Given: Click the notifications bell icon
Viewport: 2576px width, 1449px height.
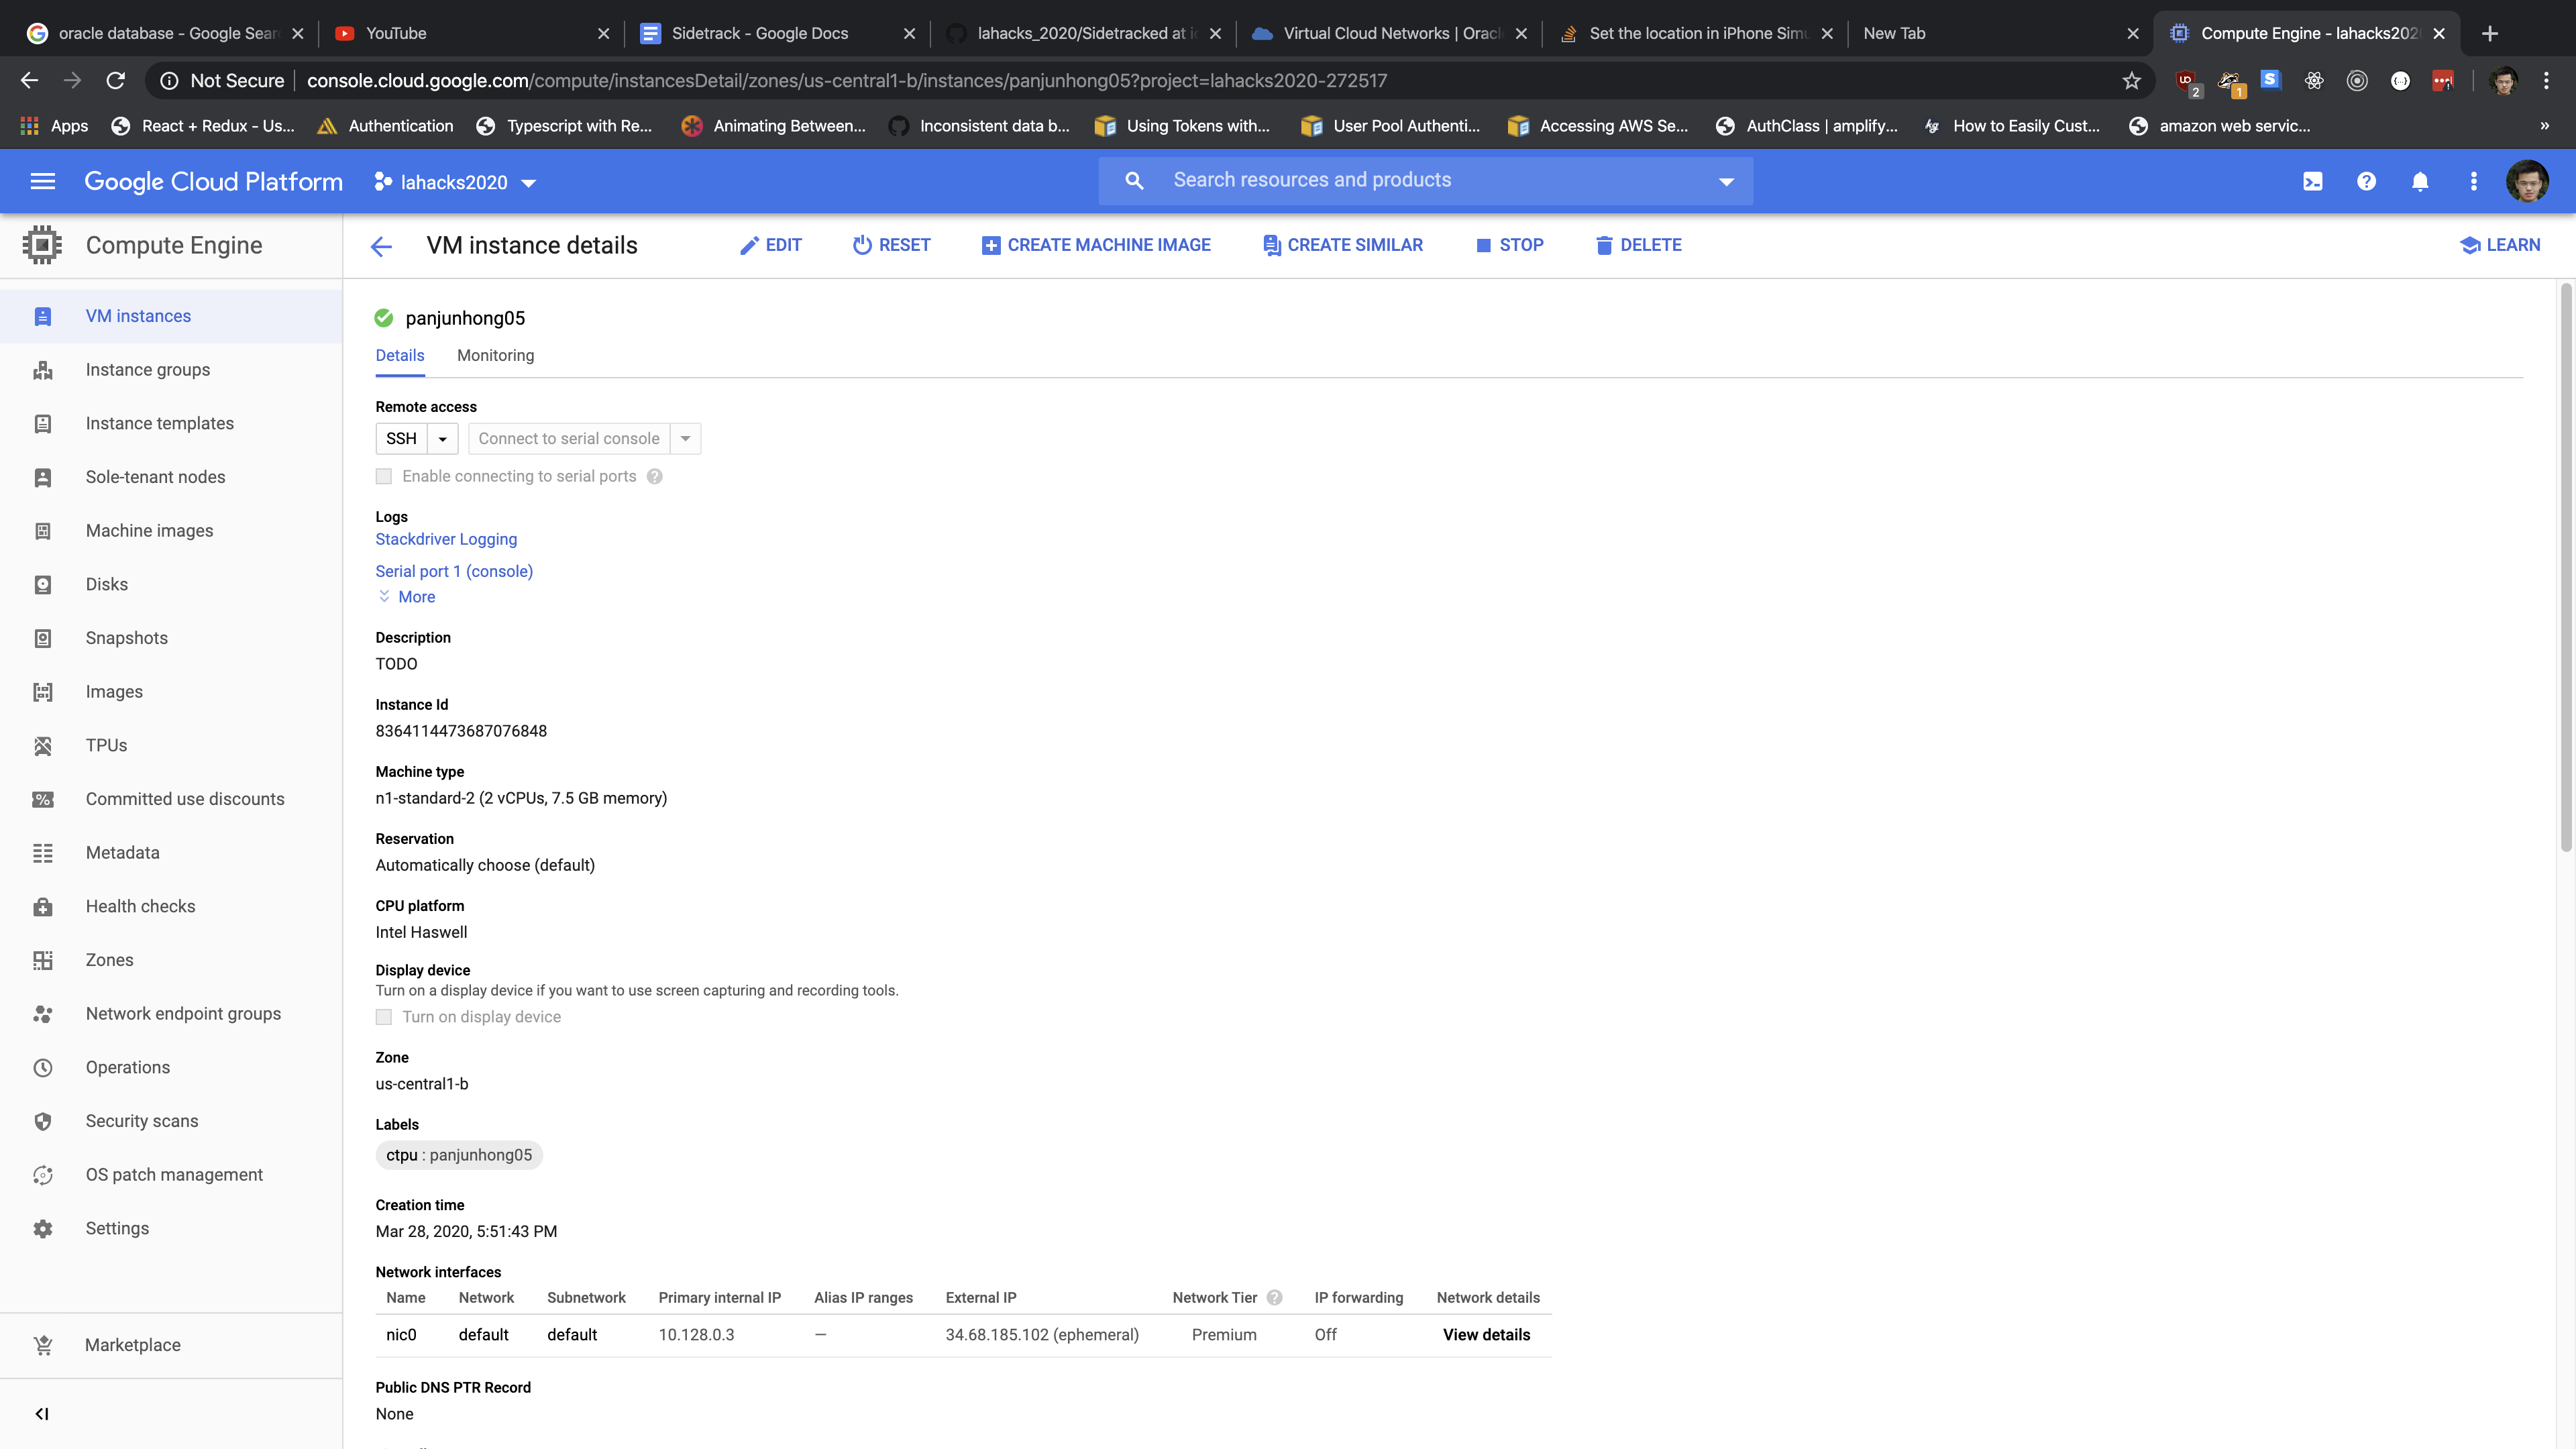Looking at the screenshot, I should 2419,181.
